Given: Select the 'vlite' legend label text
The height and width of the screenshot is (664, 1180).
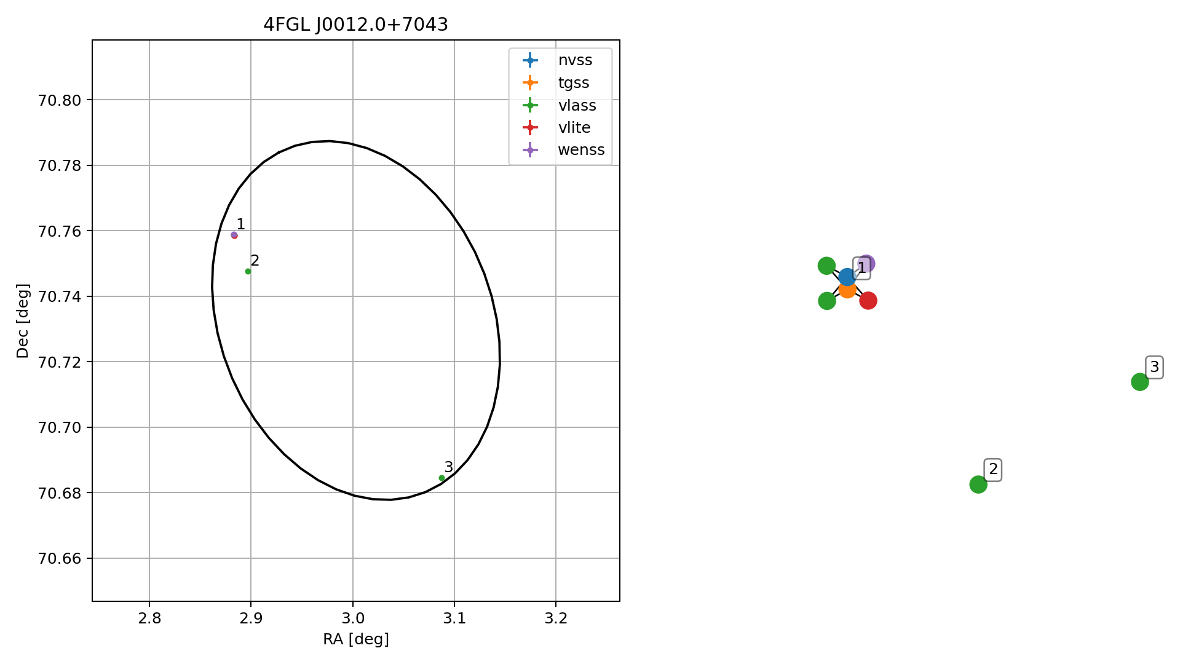Looking at the screenshot, I should click(x=574, y=128).
